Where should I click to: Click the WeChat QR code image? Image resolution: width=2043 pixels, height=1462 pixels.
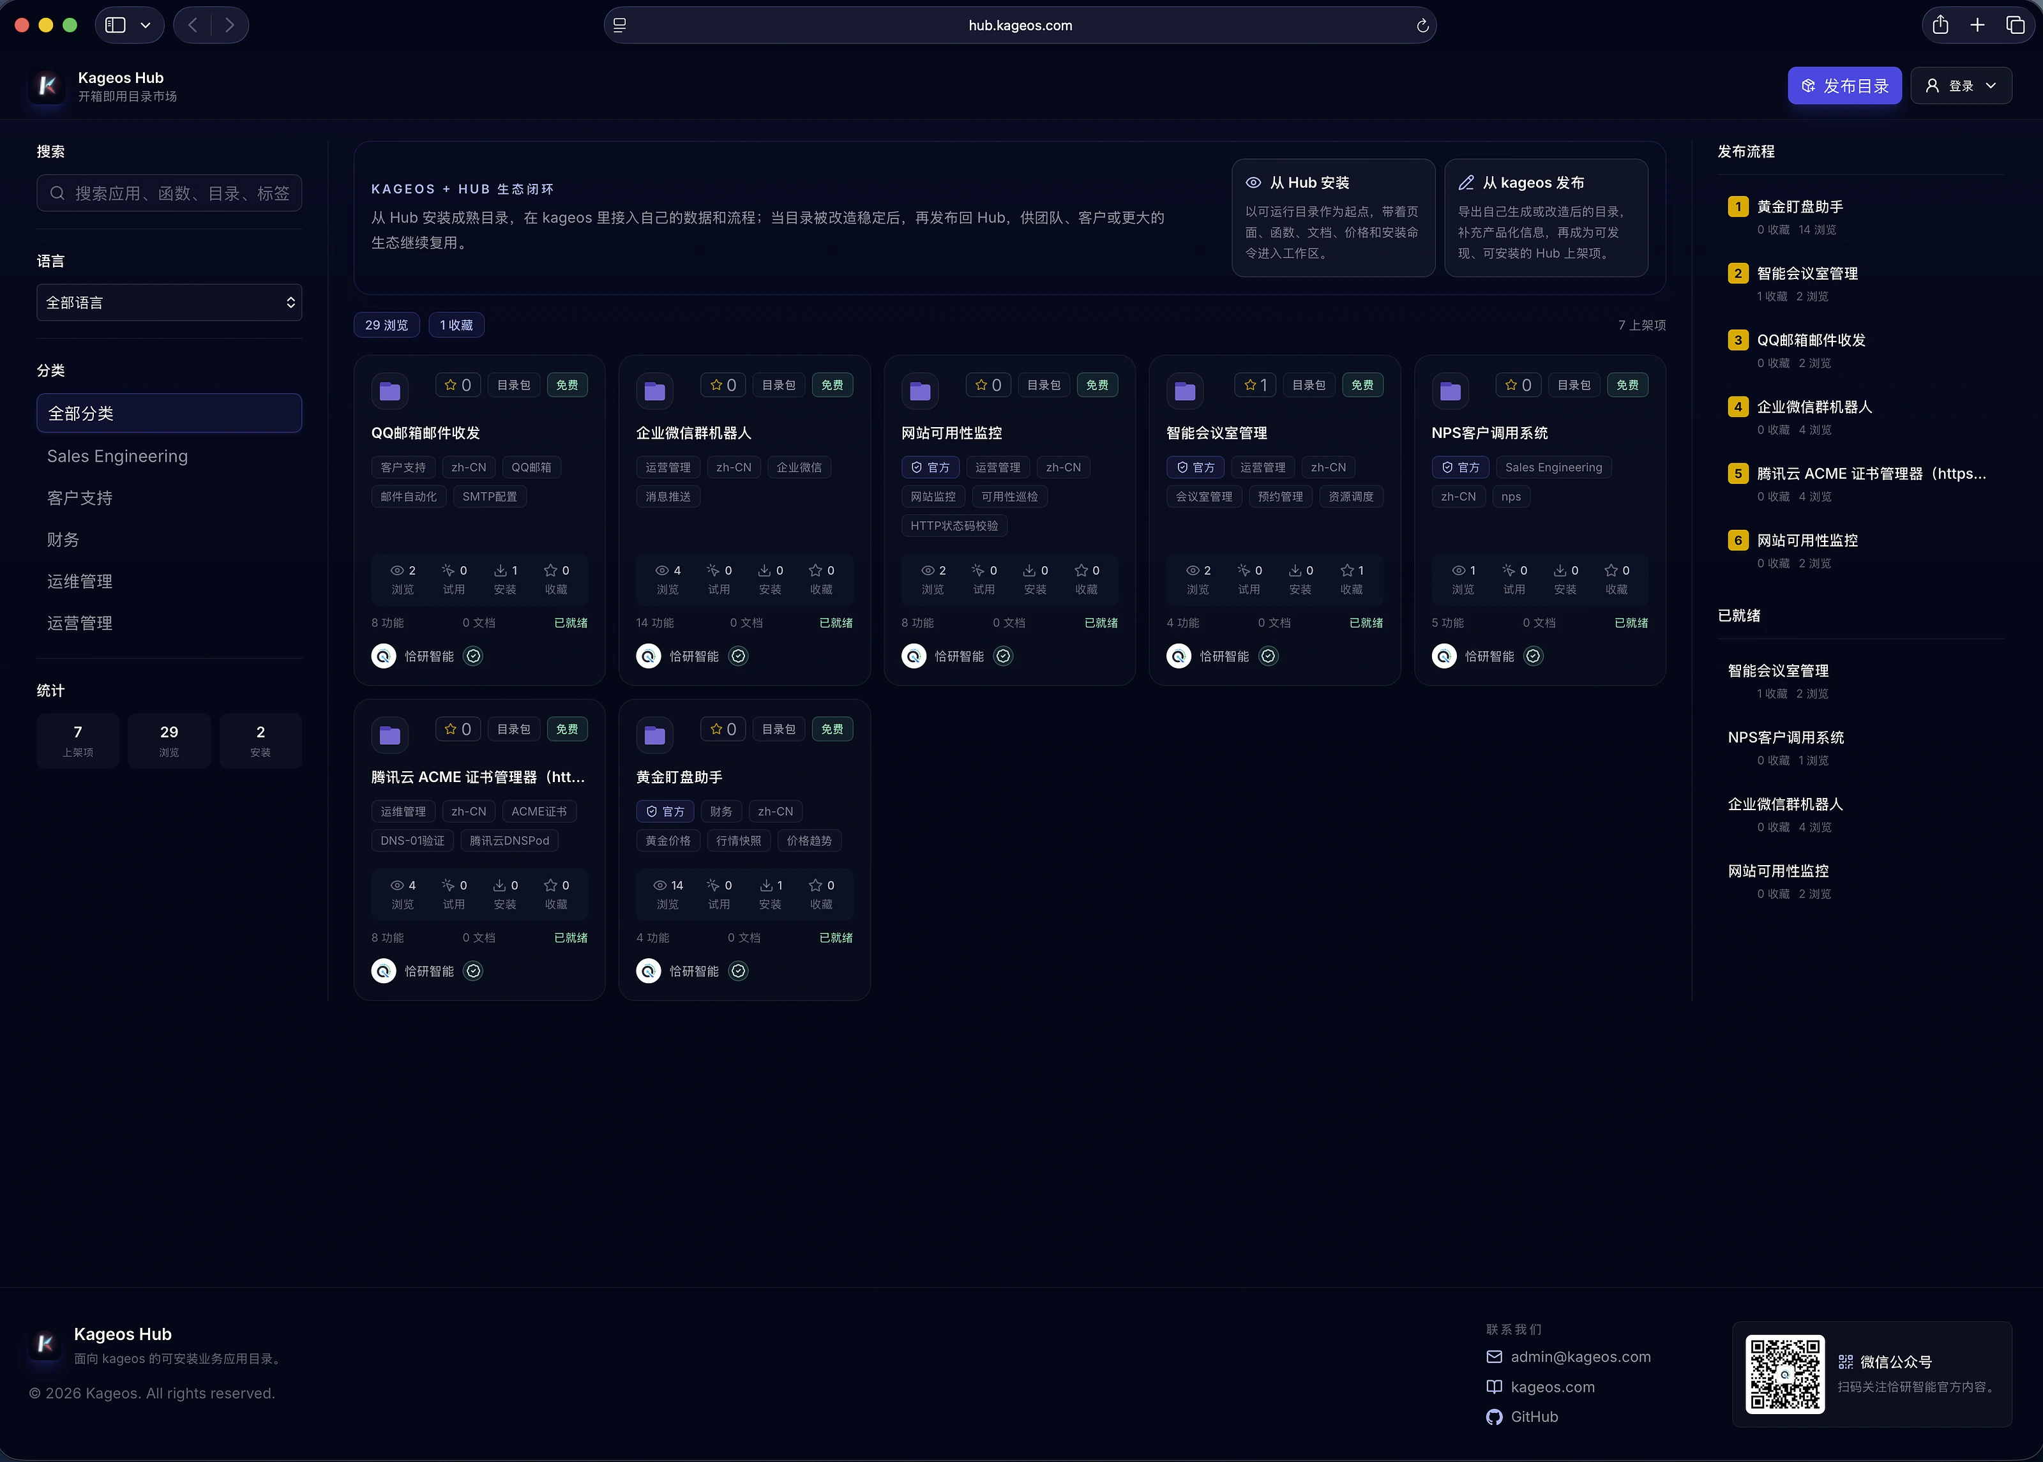1784,1374
